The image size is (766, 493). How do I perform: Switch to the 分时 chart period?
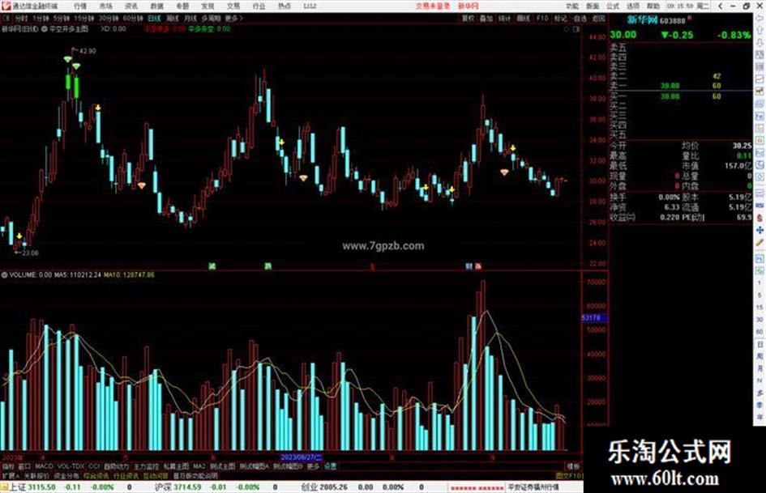pyautogui.click(x=21, y=18)
